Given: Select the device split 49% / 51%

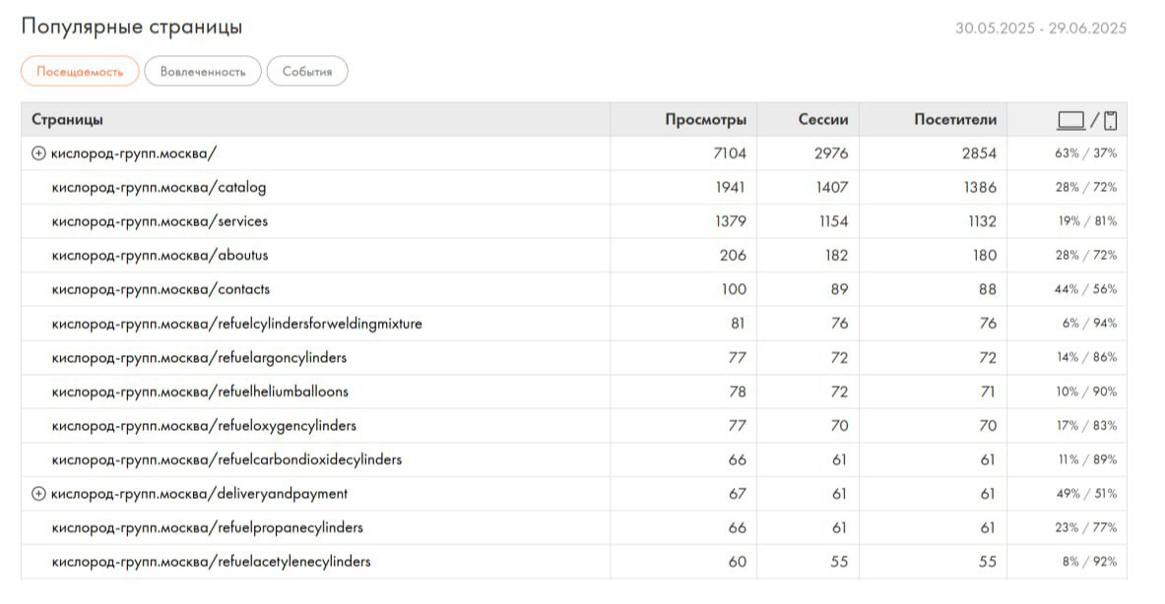Looking at the screenshot, I should point(1086,494).
